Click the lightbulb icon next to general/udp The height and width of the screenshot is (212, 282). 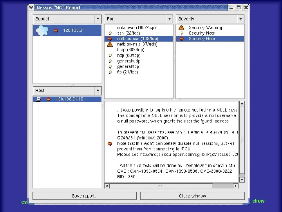coord(110,61)
